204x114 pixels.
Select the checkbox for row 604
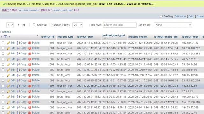[3, 48]
